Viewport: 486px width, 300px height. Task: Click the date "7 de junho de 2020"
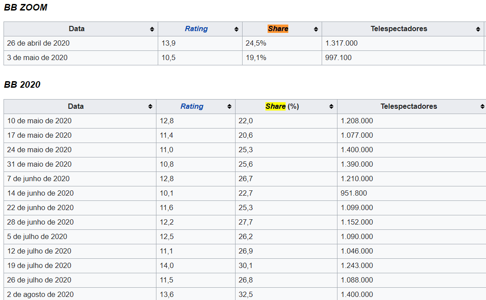pyautogui.click(x=38, y=179)
